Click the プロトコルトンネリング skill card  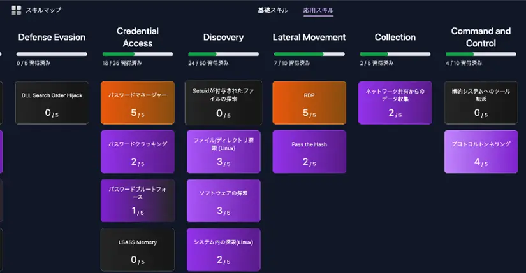481,152
